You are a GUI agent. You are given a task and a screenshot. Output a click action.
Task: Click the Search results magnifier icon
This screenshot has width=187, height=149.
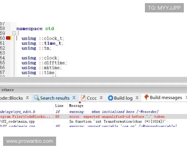point(36,98)
